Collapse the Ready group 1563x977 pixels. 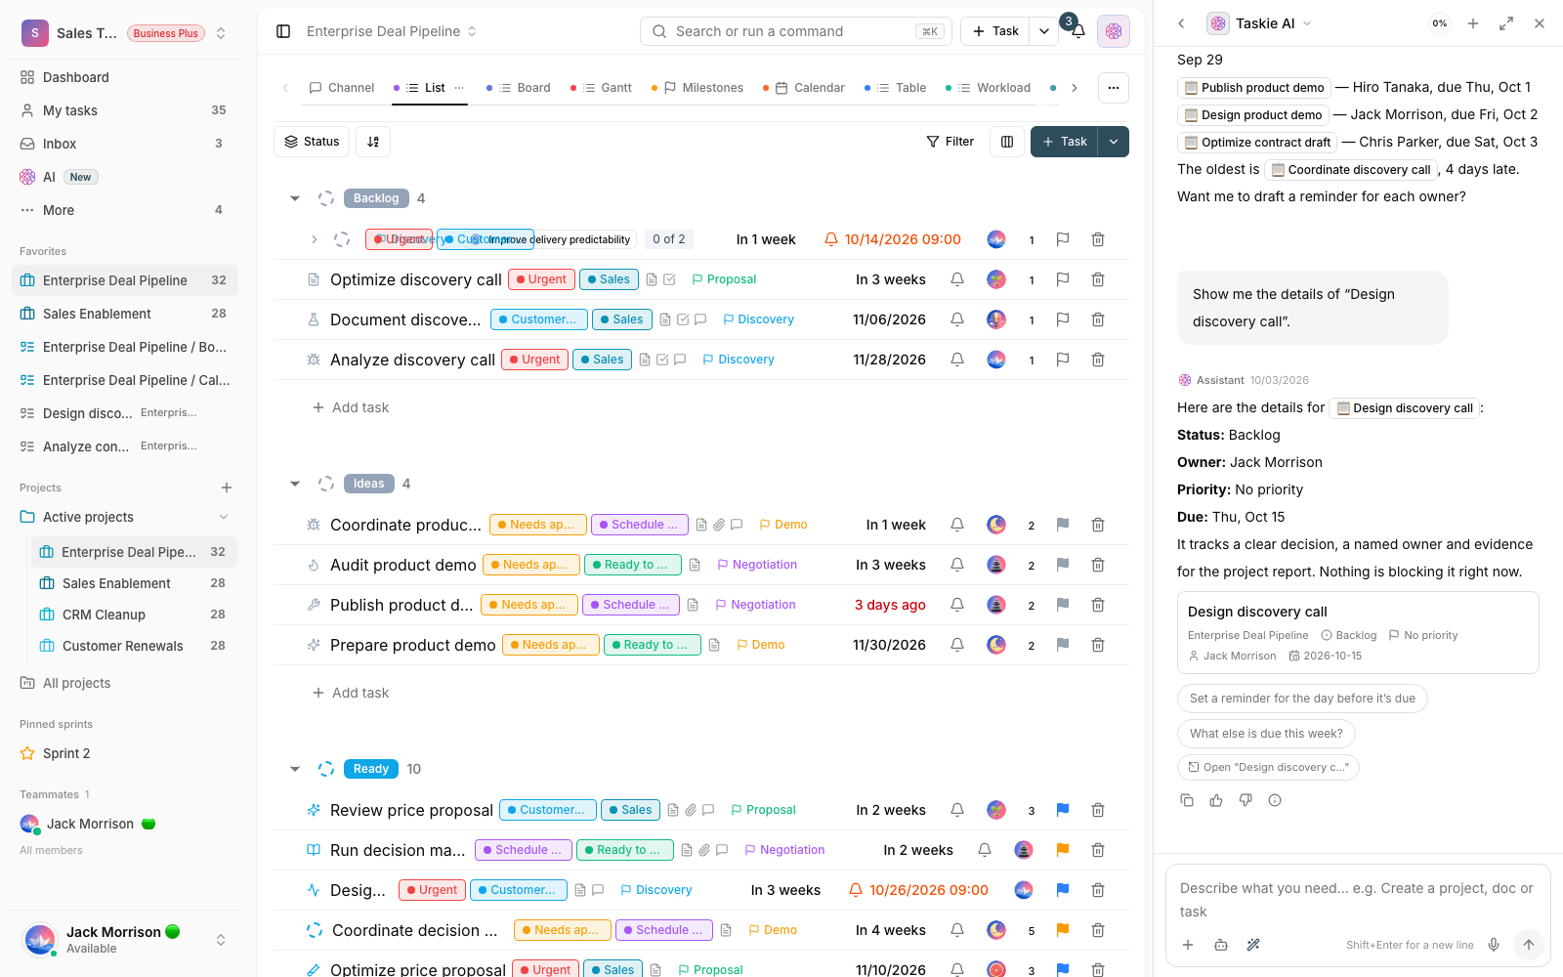[x=295, y=769]
